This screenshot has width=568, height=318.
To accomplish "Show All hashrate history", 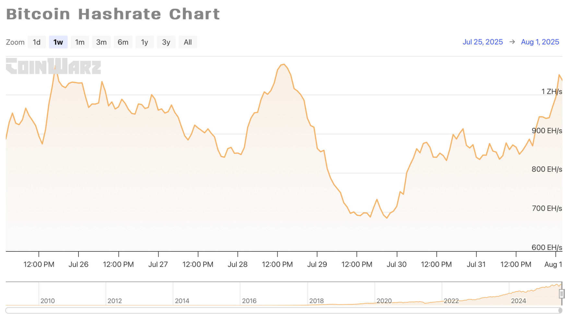I will coord(188,42).
